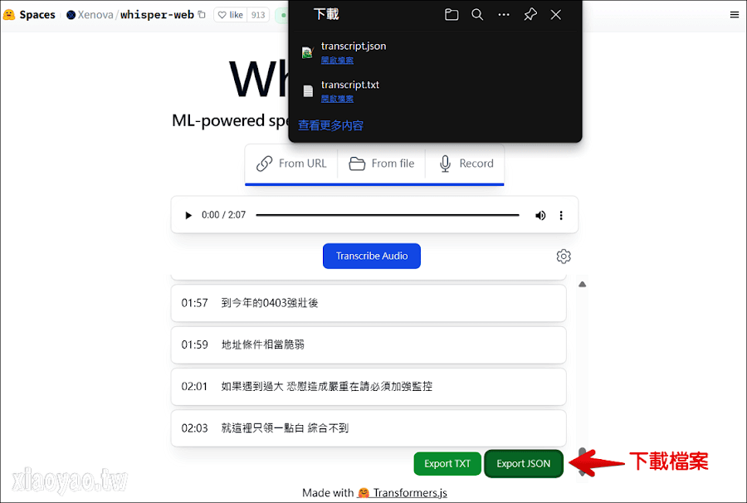Click transcript line at 01:57
Screen dimensions: 747x503
point(369,303)
